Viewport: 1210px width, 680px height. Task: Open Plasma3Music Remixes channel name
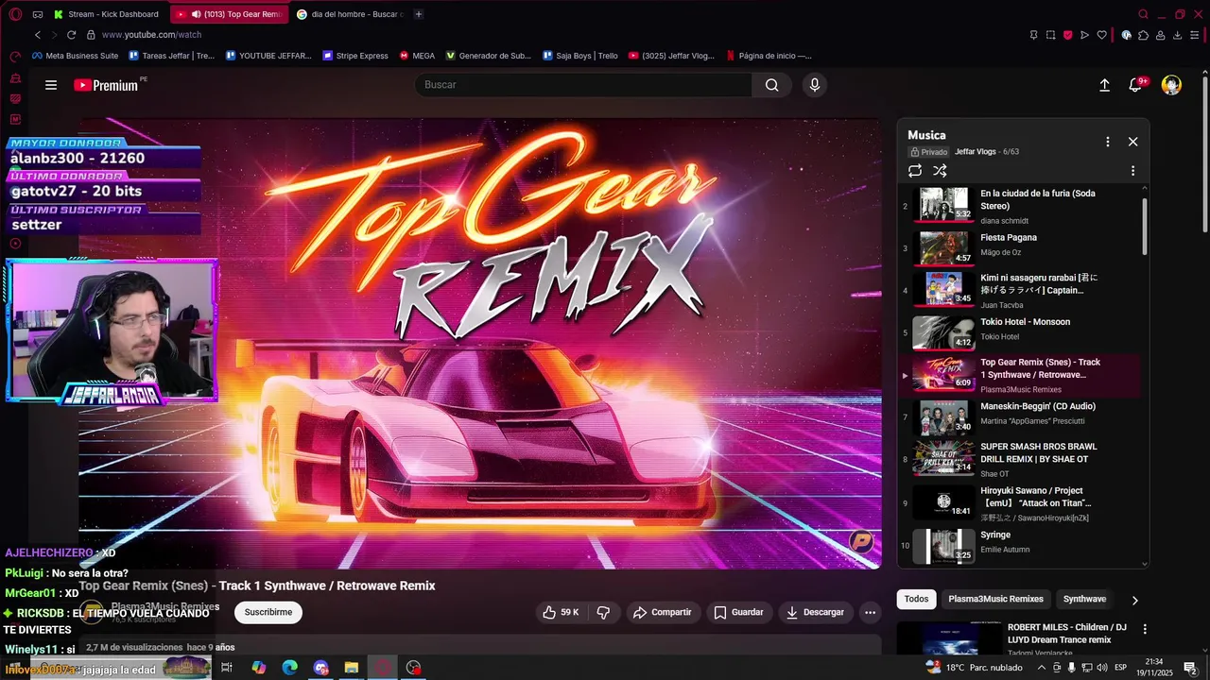pos(164,607)
